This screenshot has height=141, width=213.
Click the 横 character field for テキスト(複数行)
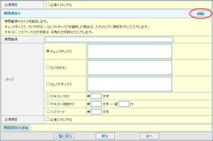click(96, 104)
